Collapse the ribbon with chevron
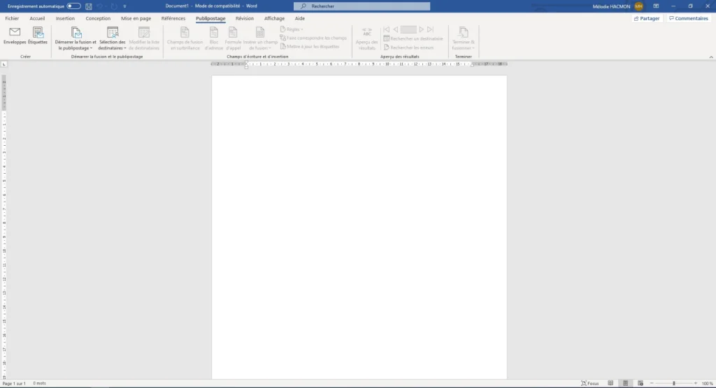Image resolution: width=716 pixels, height=388 pixels. [711, 57]
